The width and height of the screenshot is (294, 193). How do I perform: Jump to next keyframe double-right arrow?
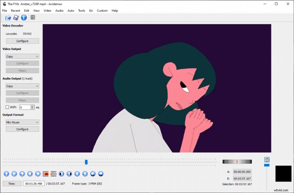(x=38, y=174)
